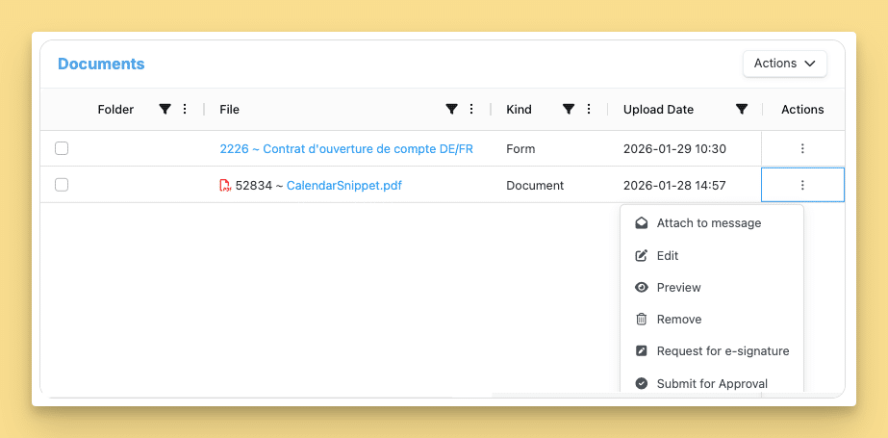Open the File column filter icon

click(x=451, y=110)
